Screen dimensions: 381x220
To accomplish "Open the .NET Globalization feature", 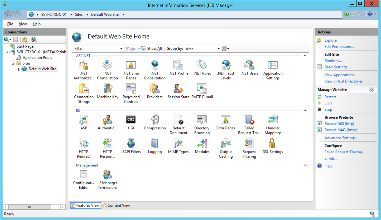I will 155,70.
